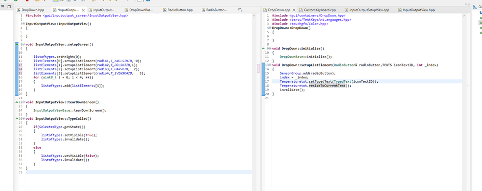Click override marker beside DropDown::initialize()
This screenshot has width=482, height=191.
[263, 49]
